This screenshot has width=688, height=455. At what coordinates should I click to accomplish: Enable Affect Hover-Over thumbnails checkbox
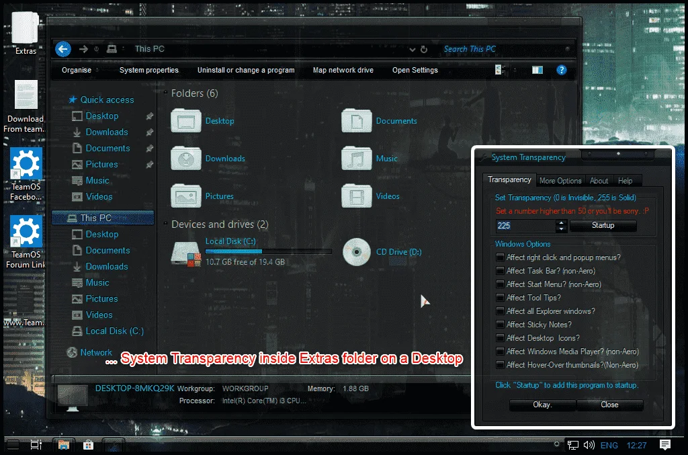500,365
